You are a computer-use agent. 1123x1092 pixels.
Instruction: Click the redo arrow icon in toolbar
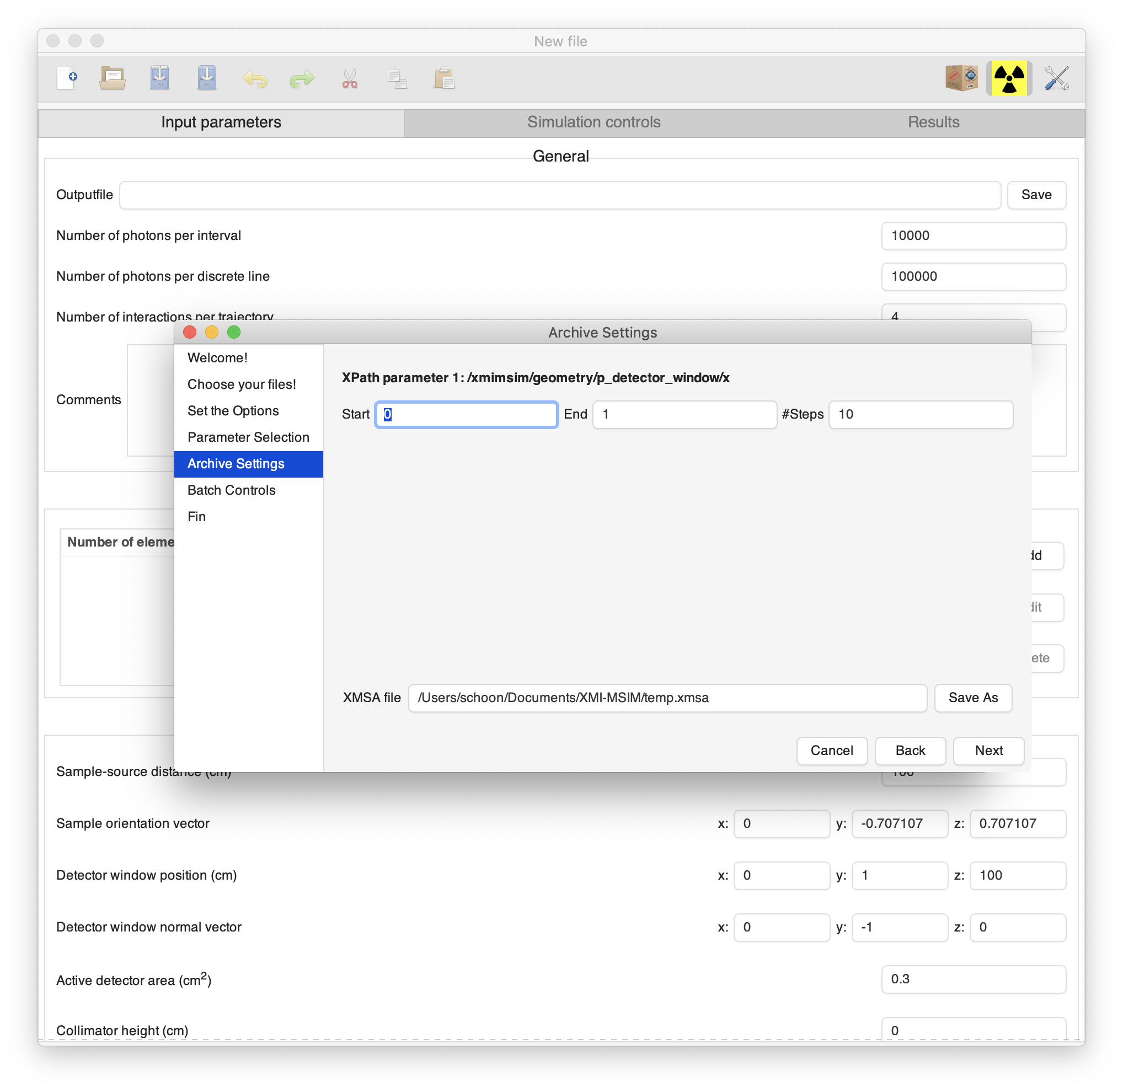coord(301,78)
